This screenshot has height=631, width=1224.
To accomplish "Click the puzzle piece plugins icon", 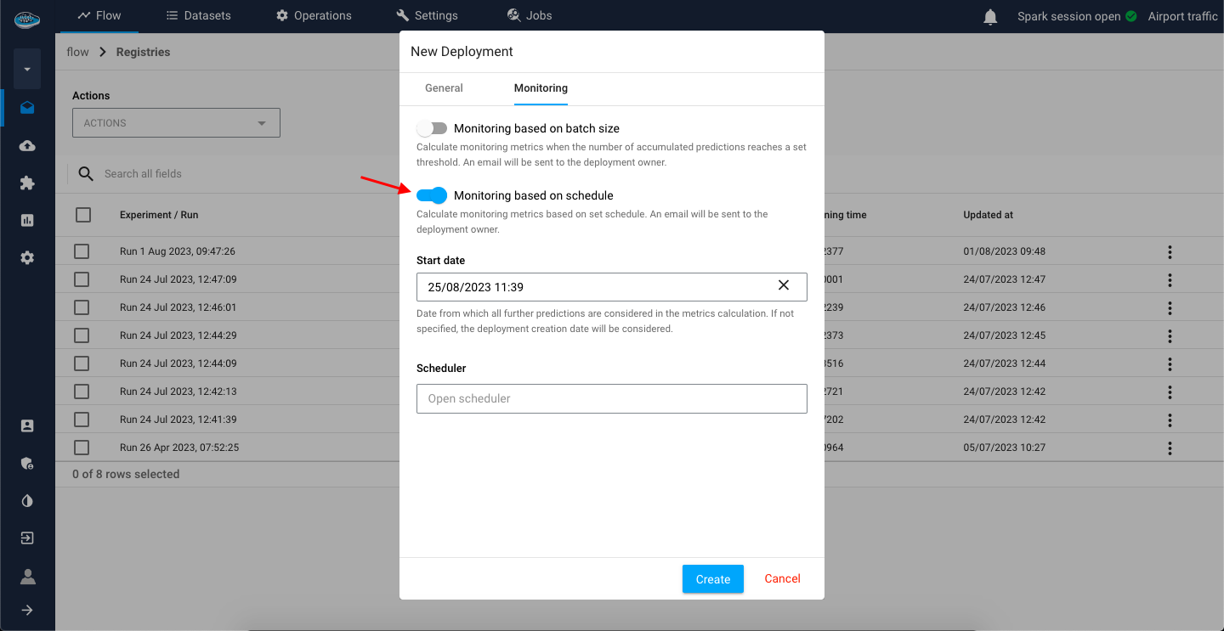I will (27, 183).
